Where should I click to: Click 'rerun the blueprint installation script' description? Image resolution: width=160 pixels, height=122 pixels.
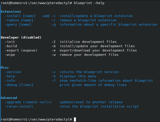tap(99, 107)
